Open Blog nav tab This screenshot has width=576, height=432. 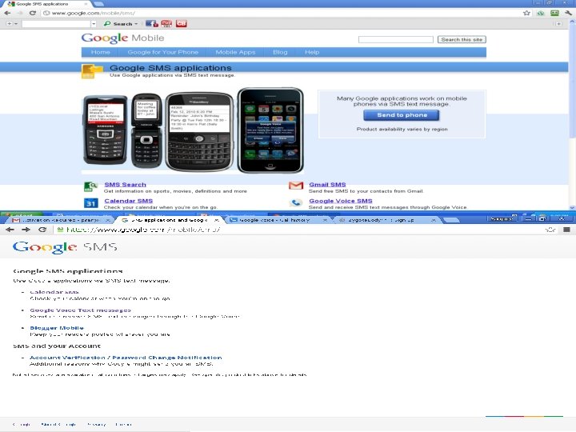pyautogui.click(x=280, y=52)
